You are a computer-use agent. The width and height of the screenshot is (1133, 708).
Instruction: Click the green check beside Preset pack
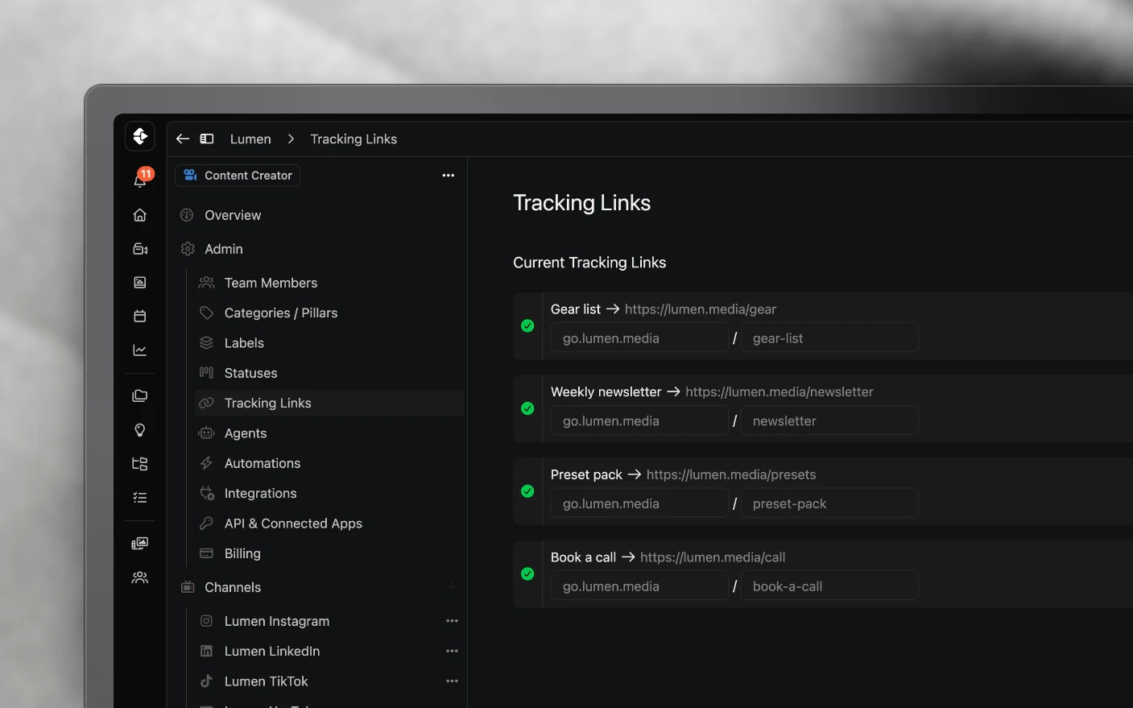(x=527, y=491)
